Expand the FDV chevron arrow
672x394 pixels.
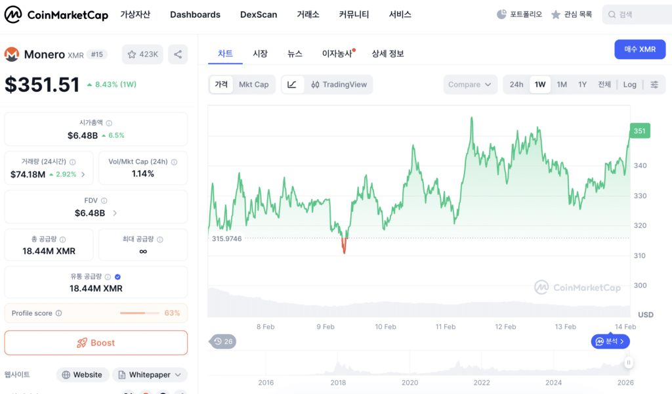(114, 213)
